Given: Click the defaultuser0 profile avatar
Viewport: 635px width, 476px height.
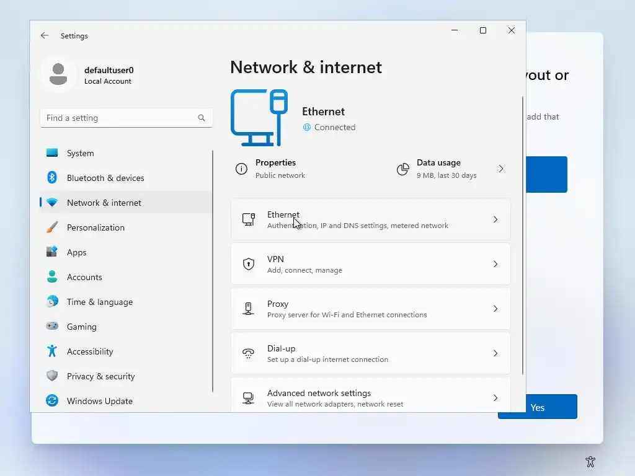Looking at the screenshot, I should click(58, 74).
